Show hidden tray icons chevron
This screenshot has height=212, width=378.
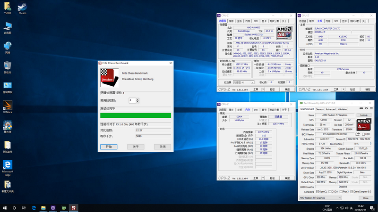tap(337, 208)
